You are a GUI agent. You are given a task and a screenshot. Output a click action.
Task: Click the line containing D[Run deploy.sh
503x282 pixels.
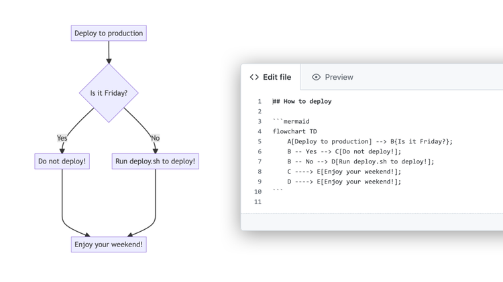(x=361, y=161)
